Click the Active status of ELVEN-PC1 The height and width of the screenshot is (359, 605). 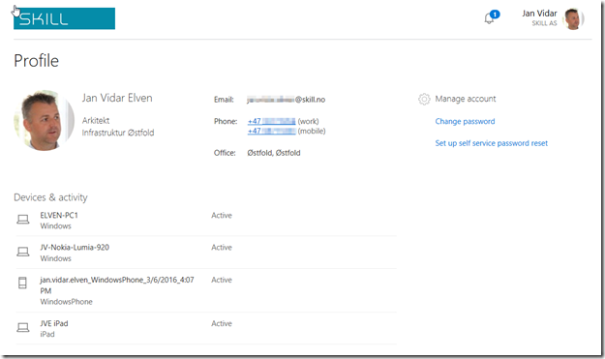222,215
